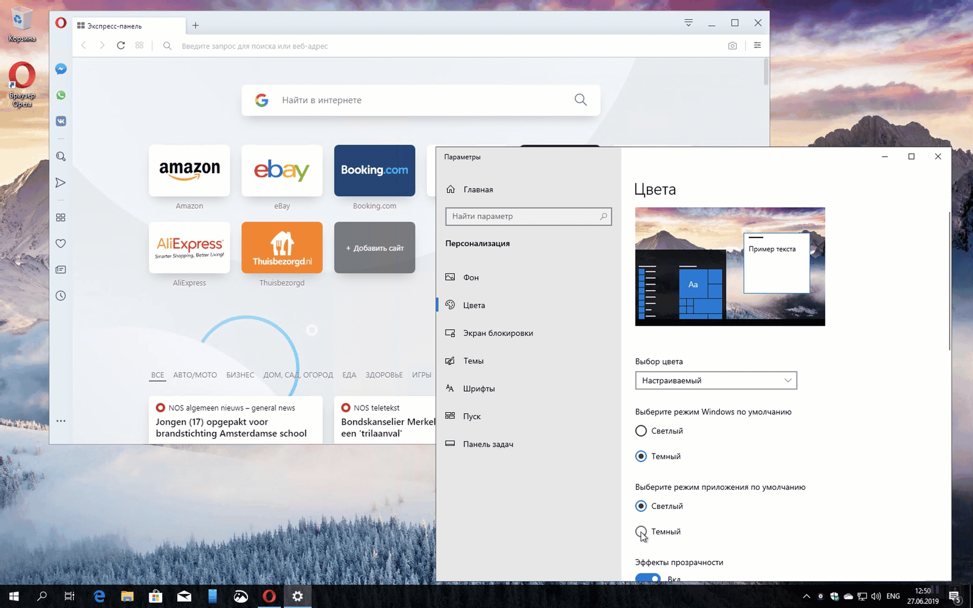This screenshot has height=608, width=973.
Task: Switch to the Экспресс-панель tab
Action: pyautogui.click(x=127, y=25)
